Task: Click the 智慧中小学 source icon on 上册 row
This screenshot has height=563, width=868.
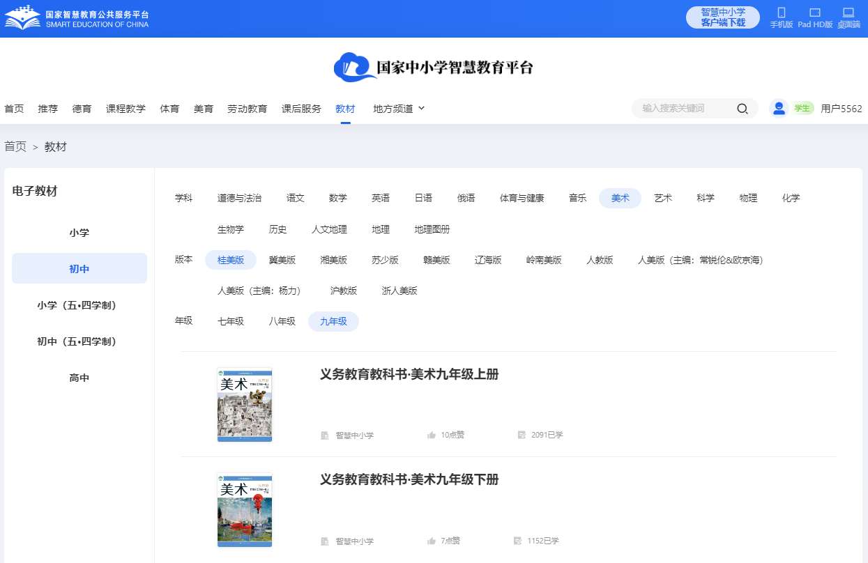Action: click(x=325, y=435)
